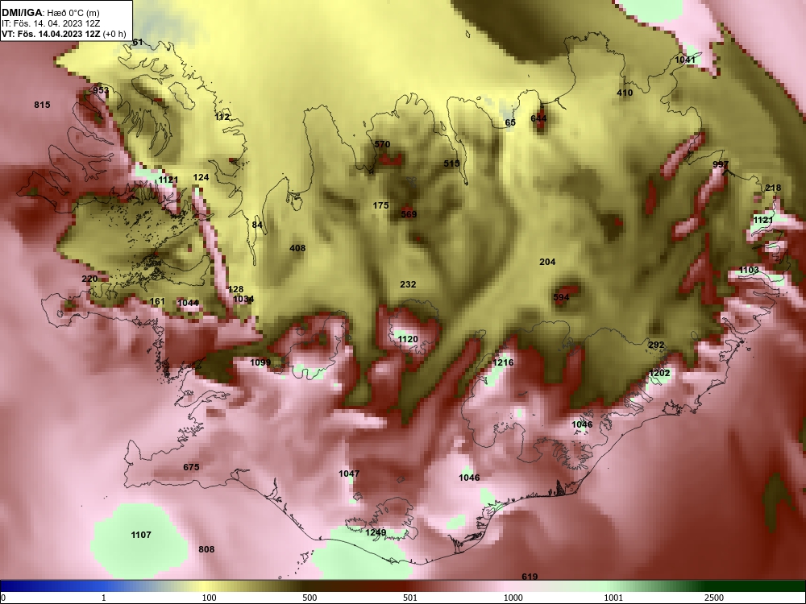
Task: Select the map value '594'
Action: tap(561, 297)
